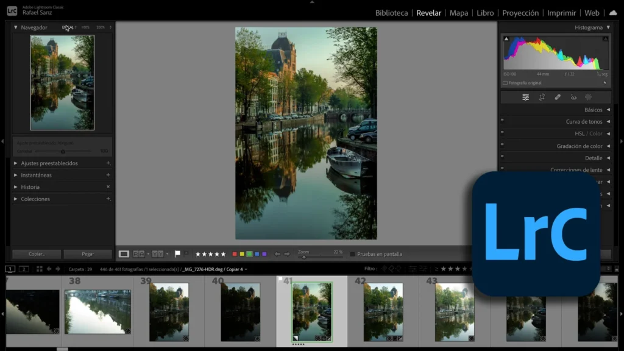Collapse the Histograma panel
Screen dimensions: 624x351
tap(608, 27)
